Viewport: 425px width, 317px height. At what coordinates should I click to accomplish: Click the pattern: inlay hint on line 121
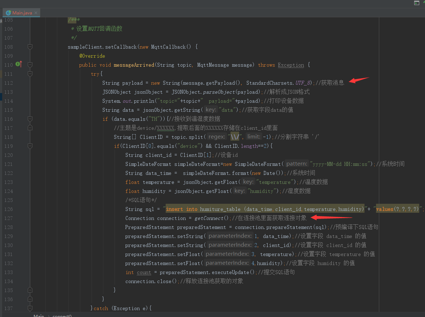297,164
